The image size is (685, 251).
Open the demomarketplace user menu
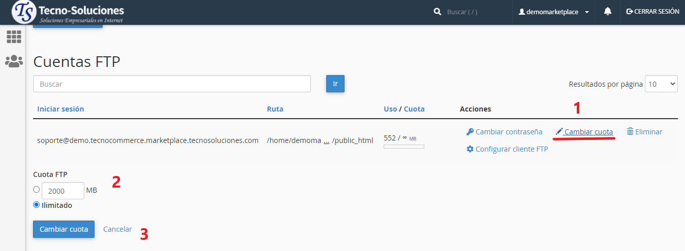pos(553,12)
